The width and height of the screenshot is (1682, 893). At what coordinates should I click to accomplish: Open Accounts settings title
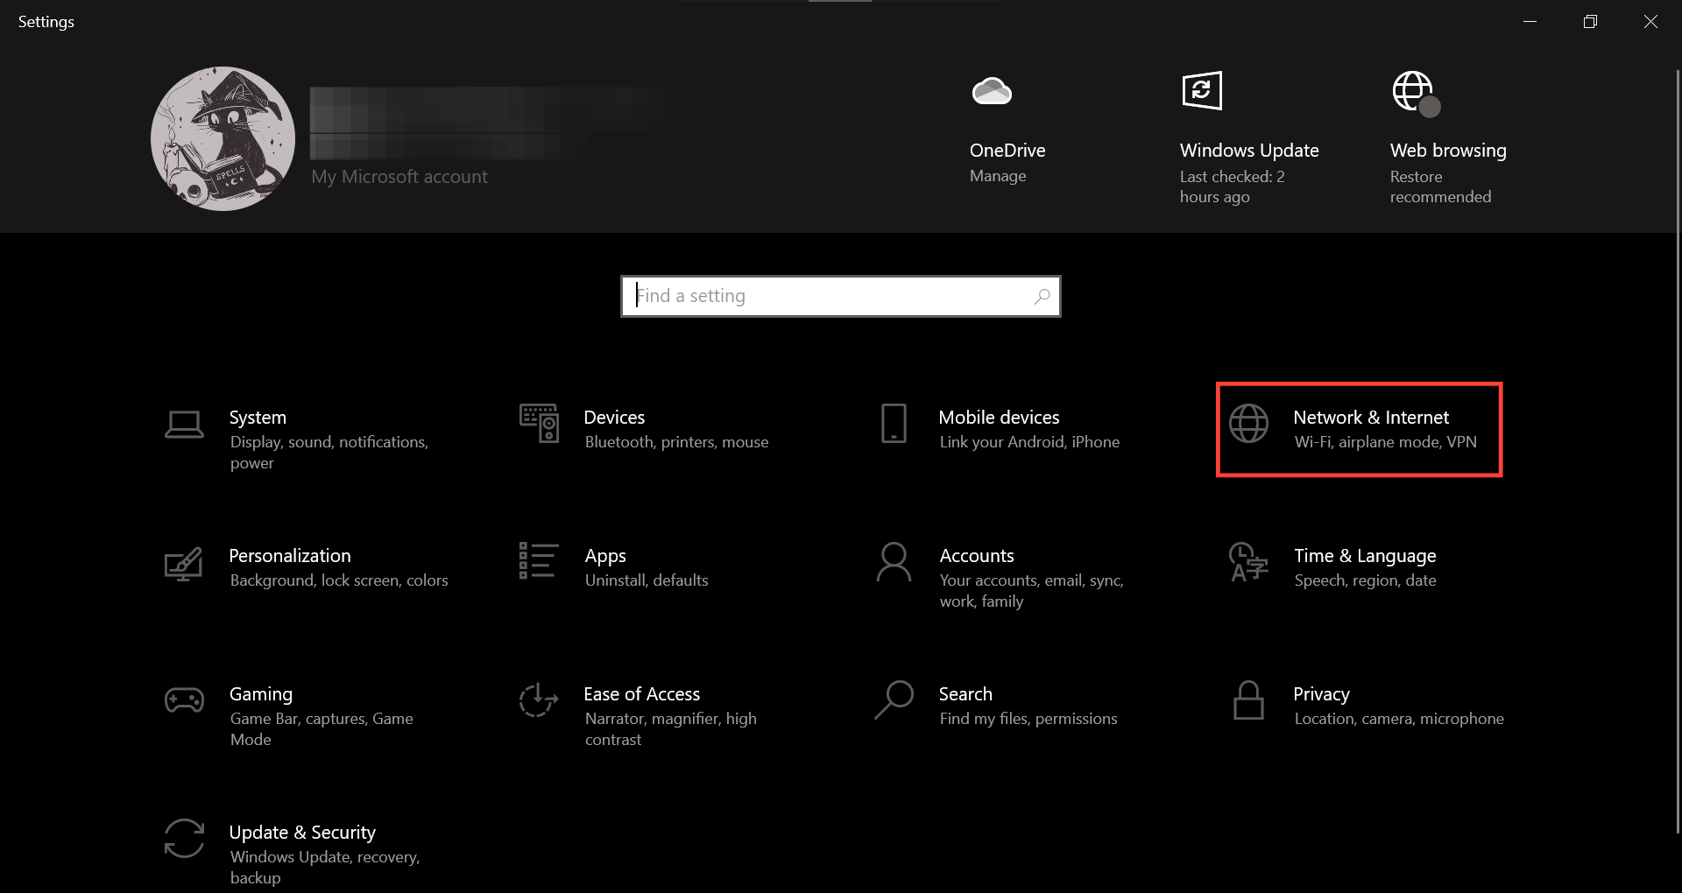click(977, 556)
